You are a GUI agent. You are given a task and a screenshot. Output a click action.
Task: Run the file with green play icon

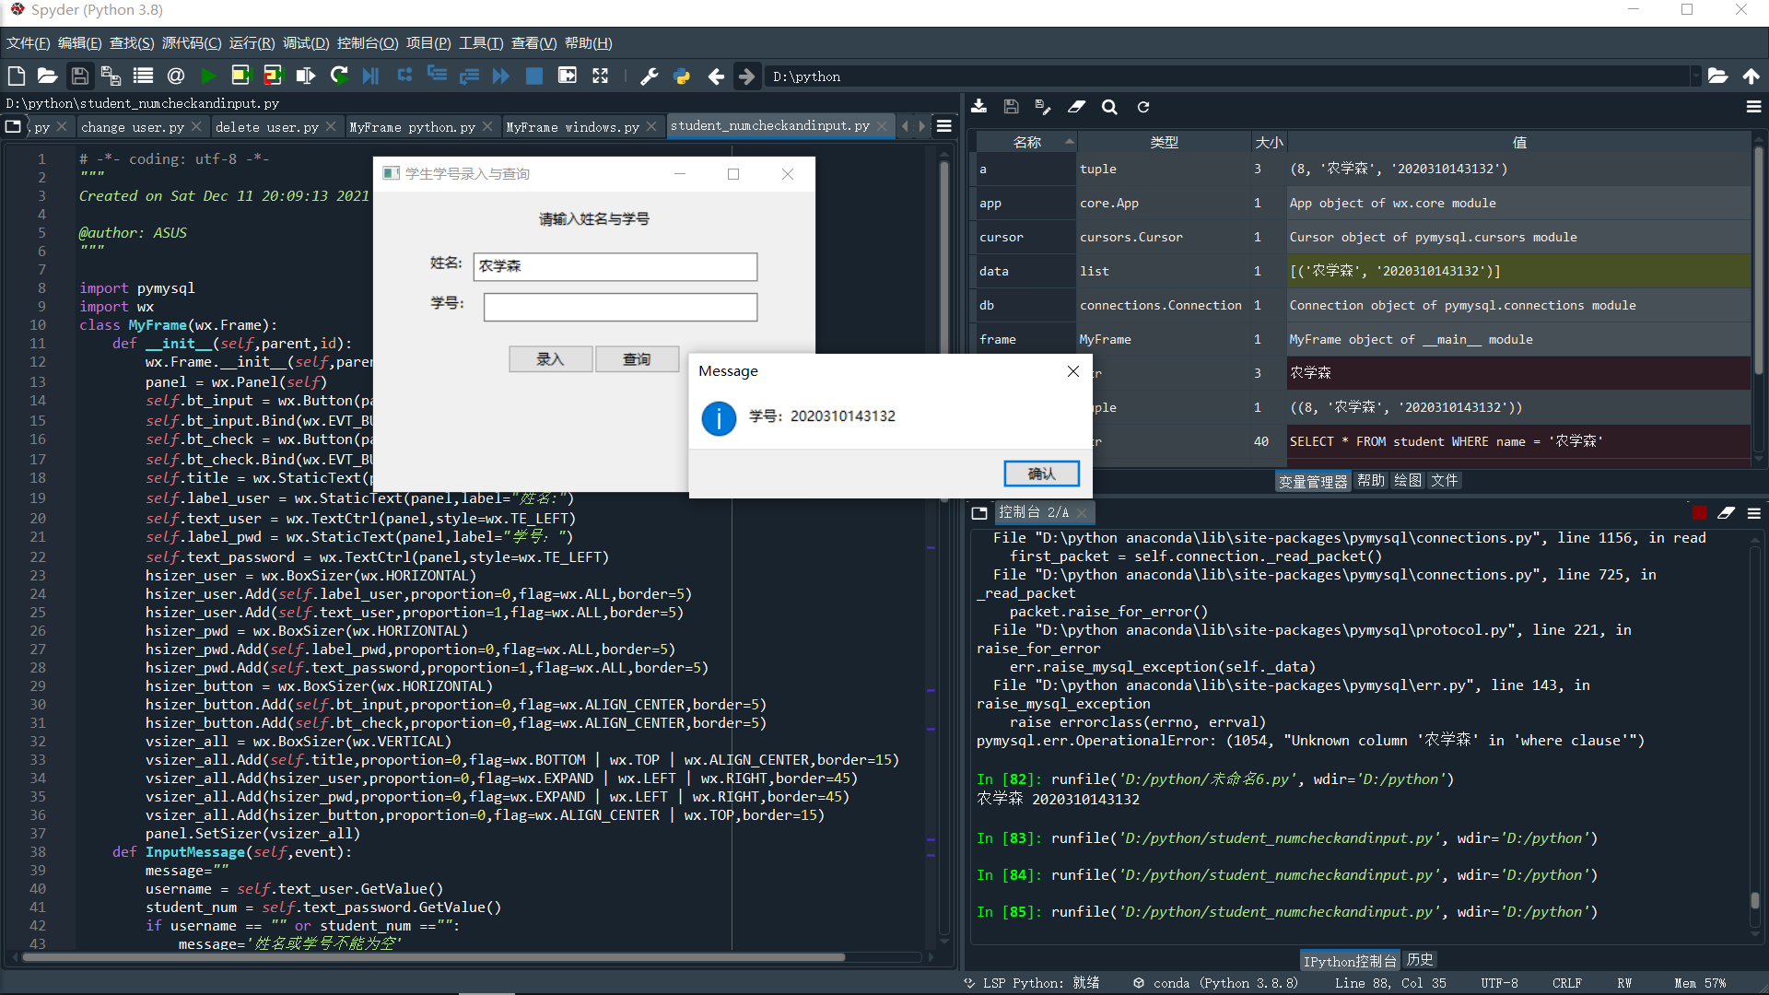pos(208,76)
